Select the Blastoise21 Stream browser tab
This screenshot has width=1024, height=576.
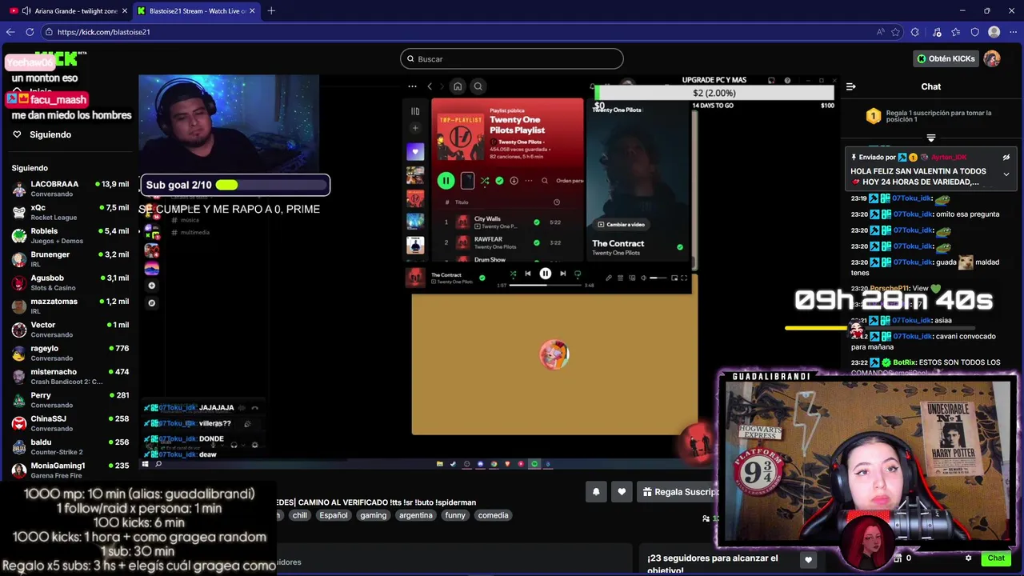coord(196,10)
